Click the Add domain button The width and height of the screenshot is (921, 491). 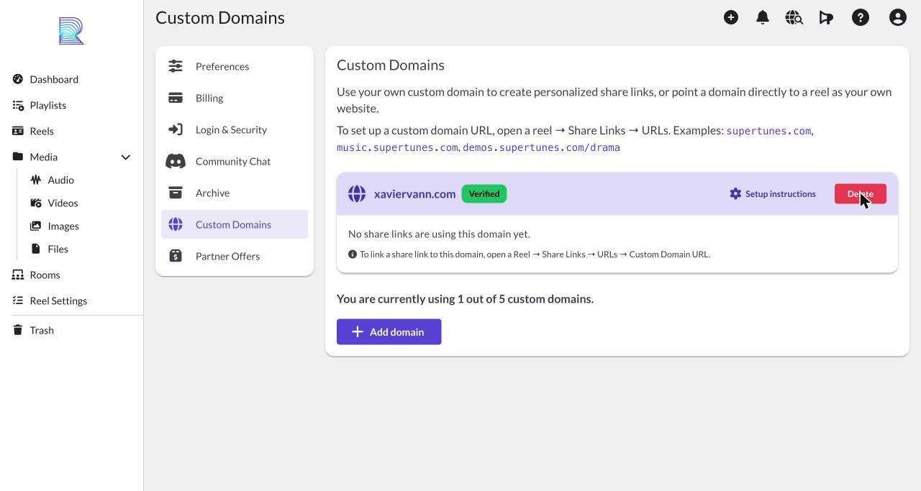click(389, 331)
